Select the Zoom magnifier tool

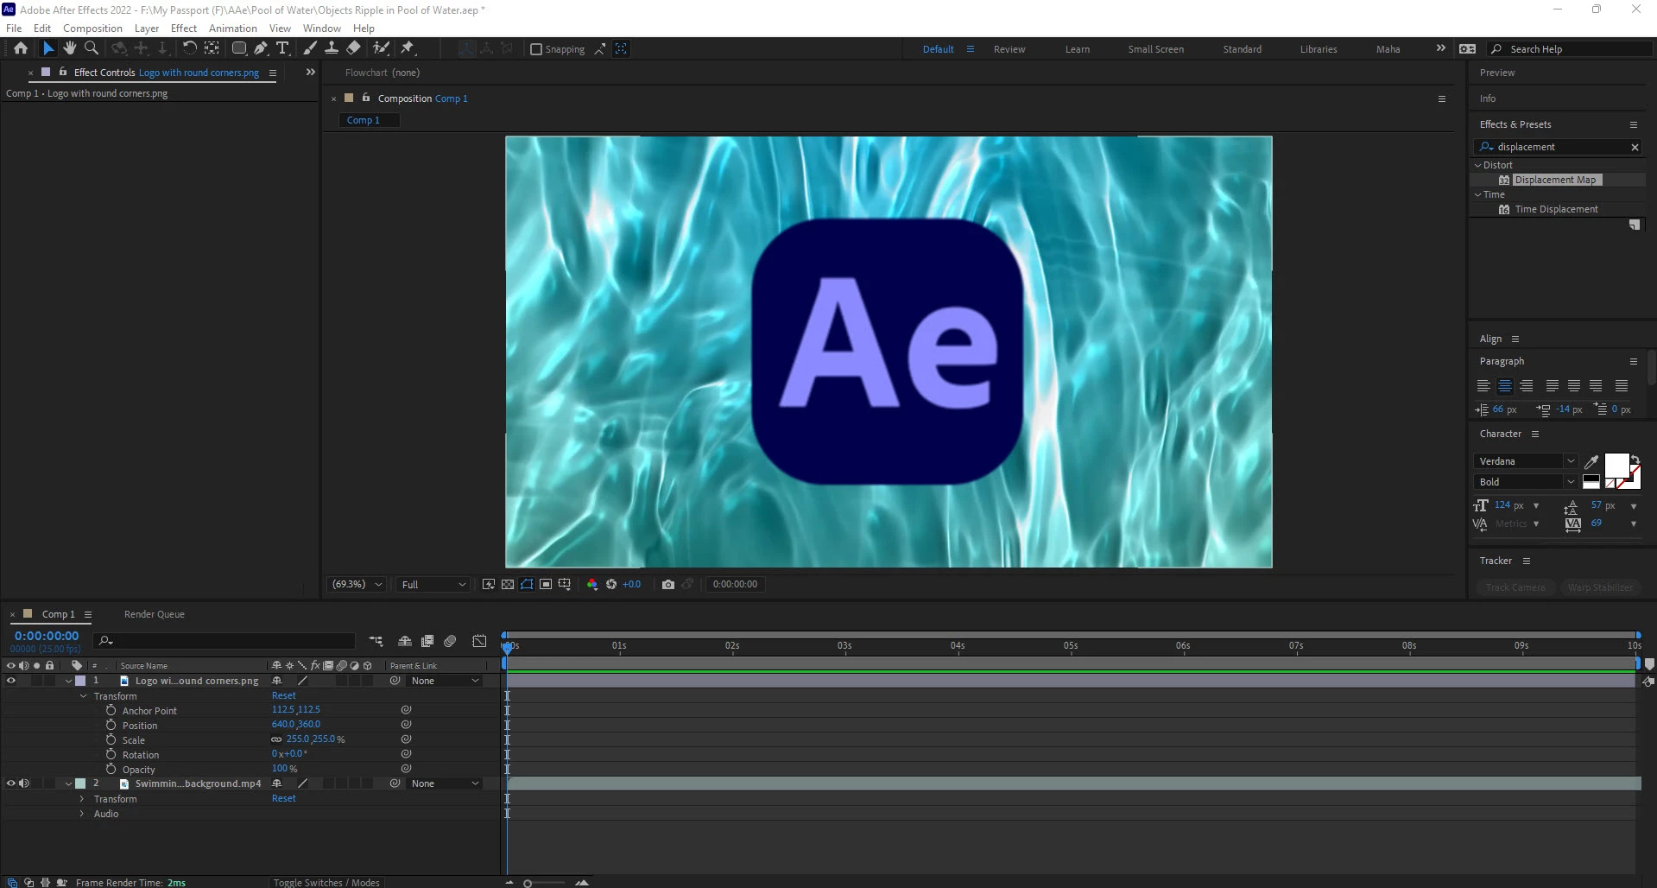(92, 49)
